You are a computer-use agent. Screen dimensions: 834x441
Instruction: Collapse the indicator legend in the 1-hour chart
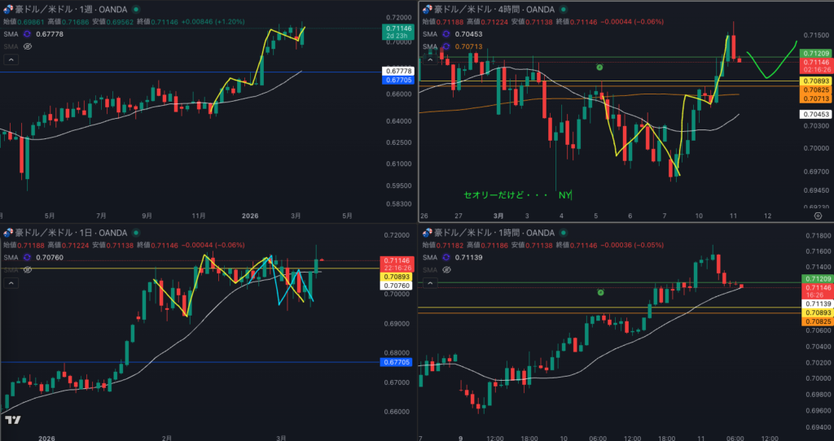tap(430, 282)
